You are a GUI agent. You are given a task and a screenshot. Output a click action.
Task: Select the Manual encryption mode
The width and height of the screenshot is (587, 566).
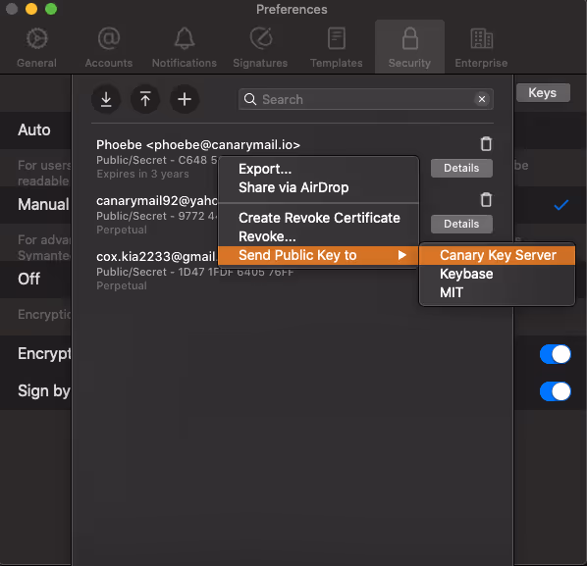pos(43,205)
